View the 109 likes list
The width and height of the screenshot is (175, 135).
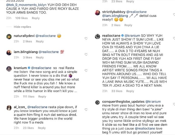pos(22,18)
